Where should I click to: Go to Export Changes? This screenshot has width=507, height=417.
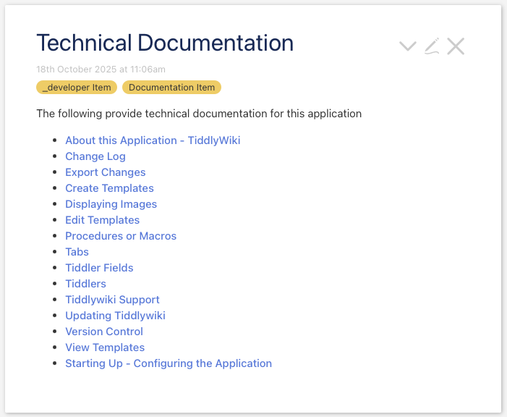tap(106, 172)
